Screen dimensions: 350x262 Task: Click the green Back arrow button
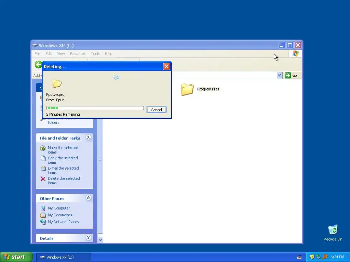(x=38, y=64)
